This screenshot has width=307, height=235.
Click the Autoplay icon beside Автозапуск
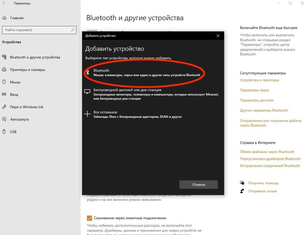[x=4, y=119]
